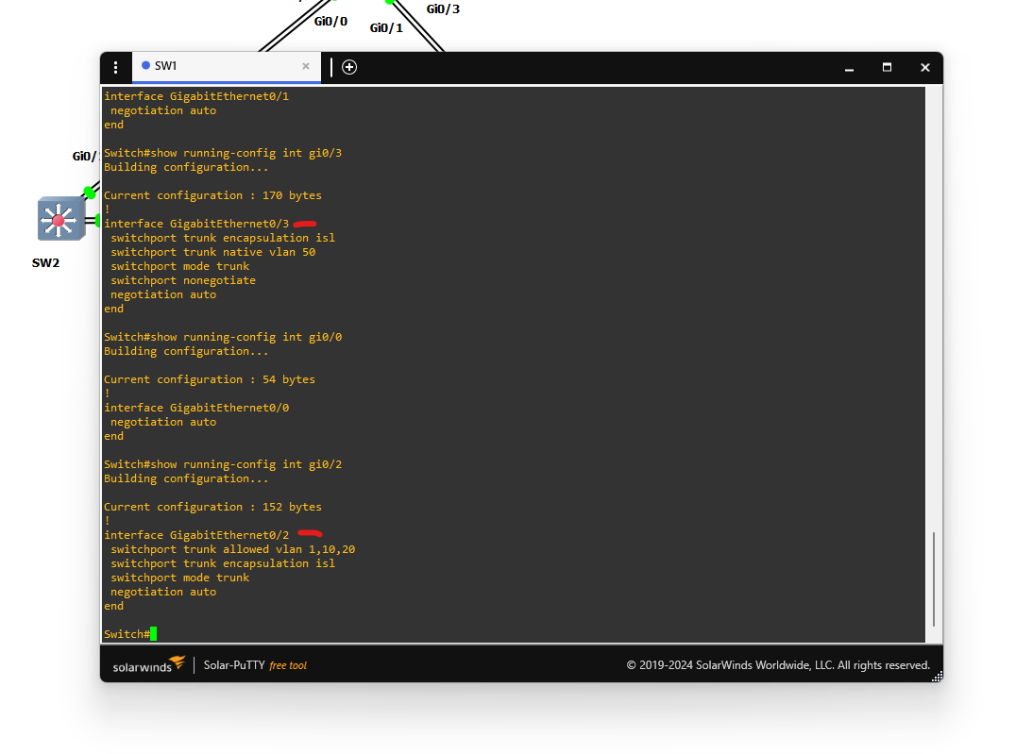The height and width of the screenshot is (754, 1016).
Task: Close the Solar-PuTTY window
Action: 925,67
